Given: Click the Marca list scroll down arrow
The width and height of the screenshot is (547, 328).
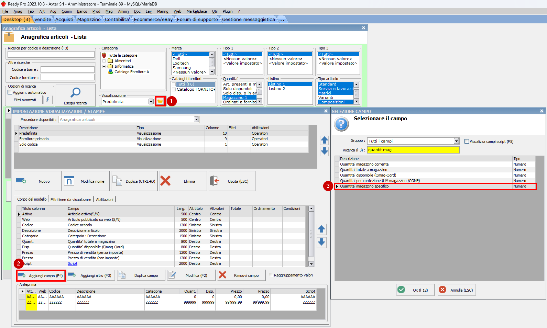Looking at the screenshot, I should coord(212,72).
